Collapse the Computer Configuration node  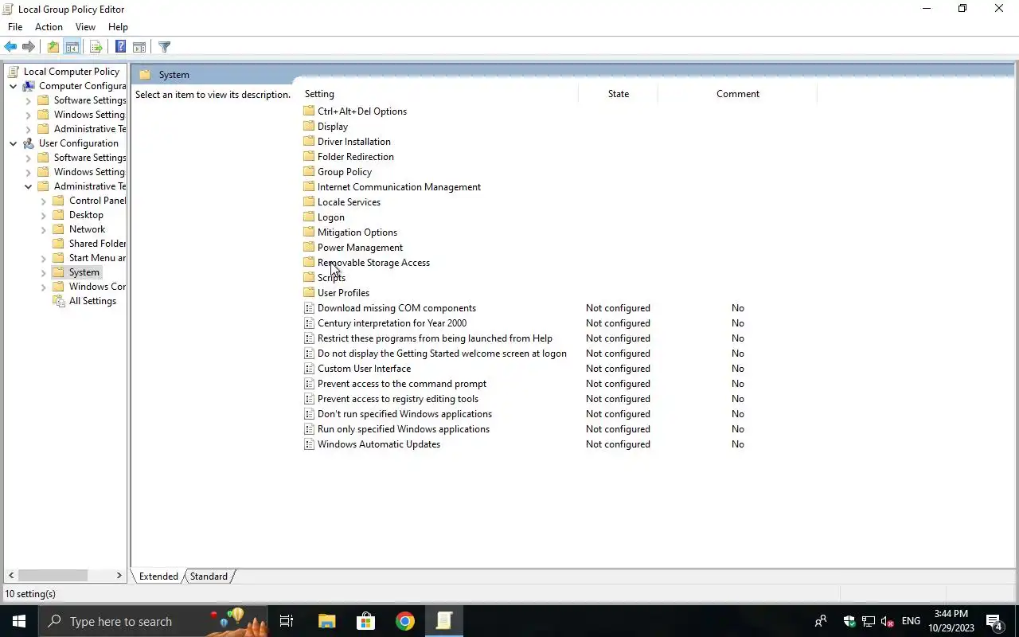pyautogui.click(x=14, y=86)
